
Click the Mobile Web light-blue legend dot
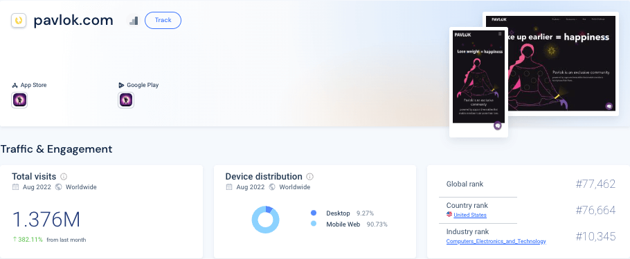(x=314, y=224)
